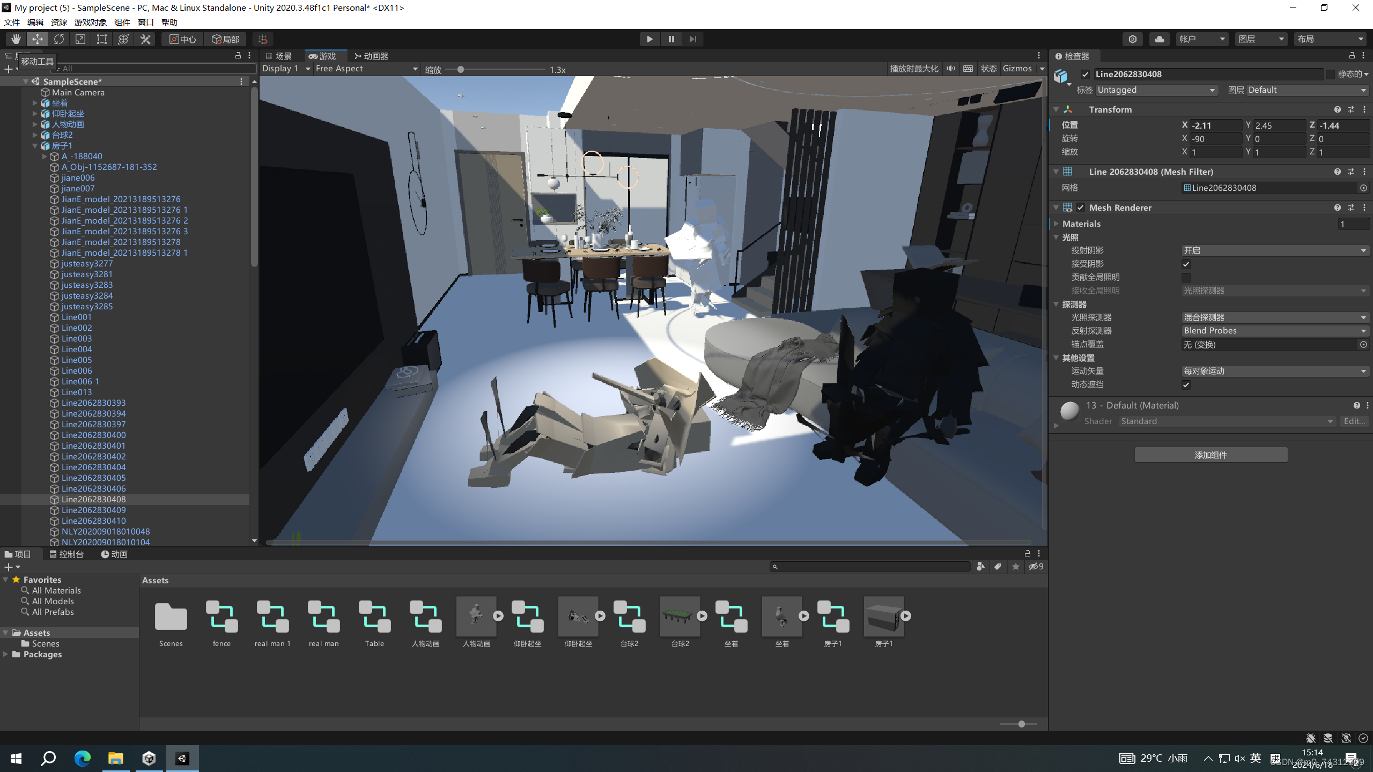The image size is (1373, 772).
Task: Expand the 台球2 hierarchy item
Action: pos(35,135)
